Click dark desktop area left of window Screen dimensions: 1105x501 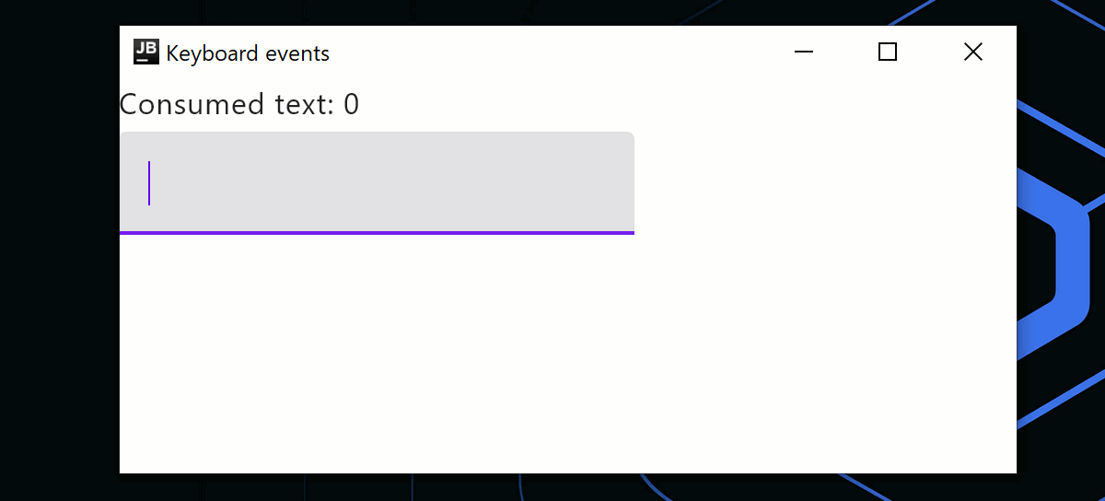tap(59, 250)
